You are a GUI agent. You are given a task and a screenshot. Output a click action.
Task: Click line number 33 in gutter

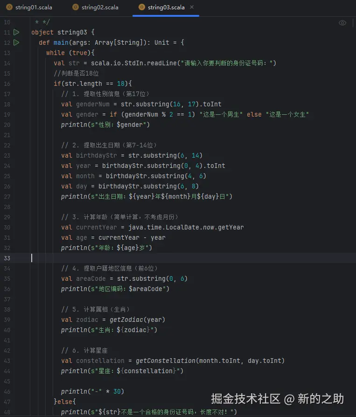7,258
